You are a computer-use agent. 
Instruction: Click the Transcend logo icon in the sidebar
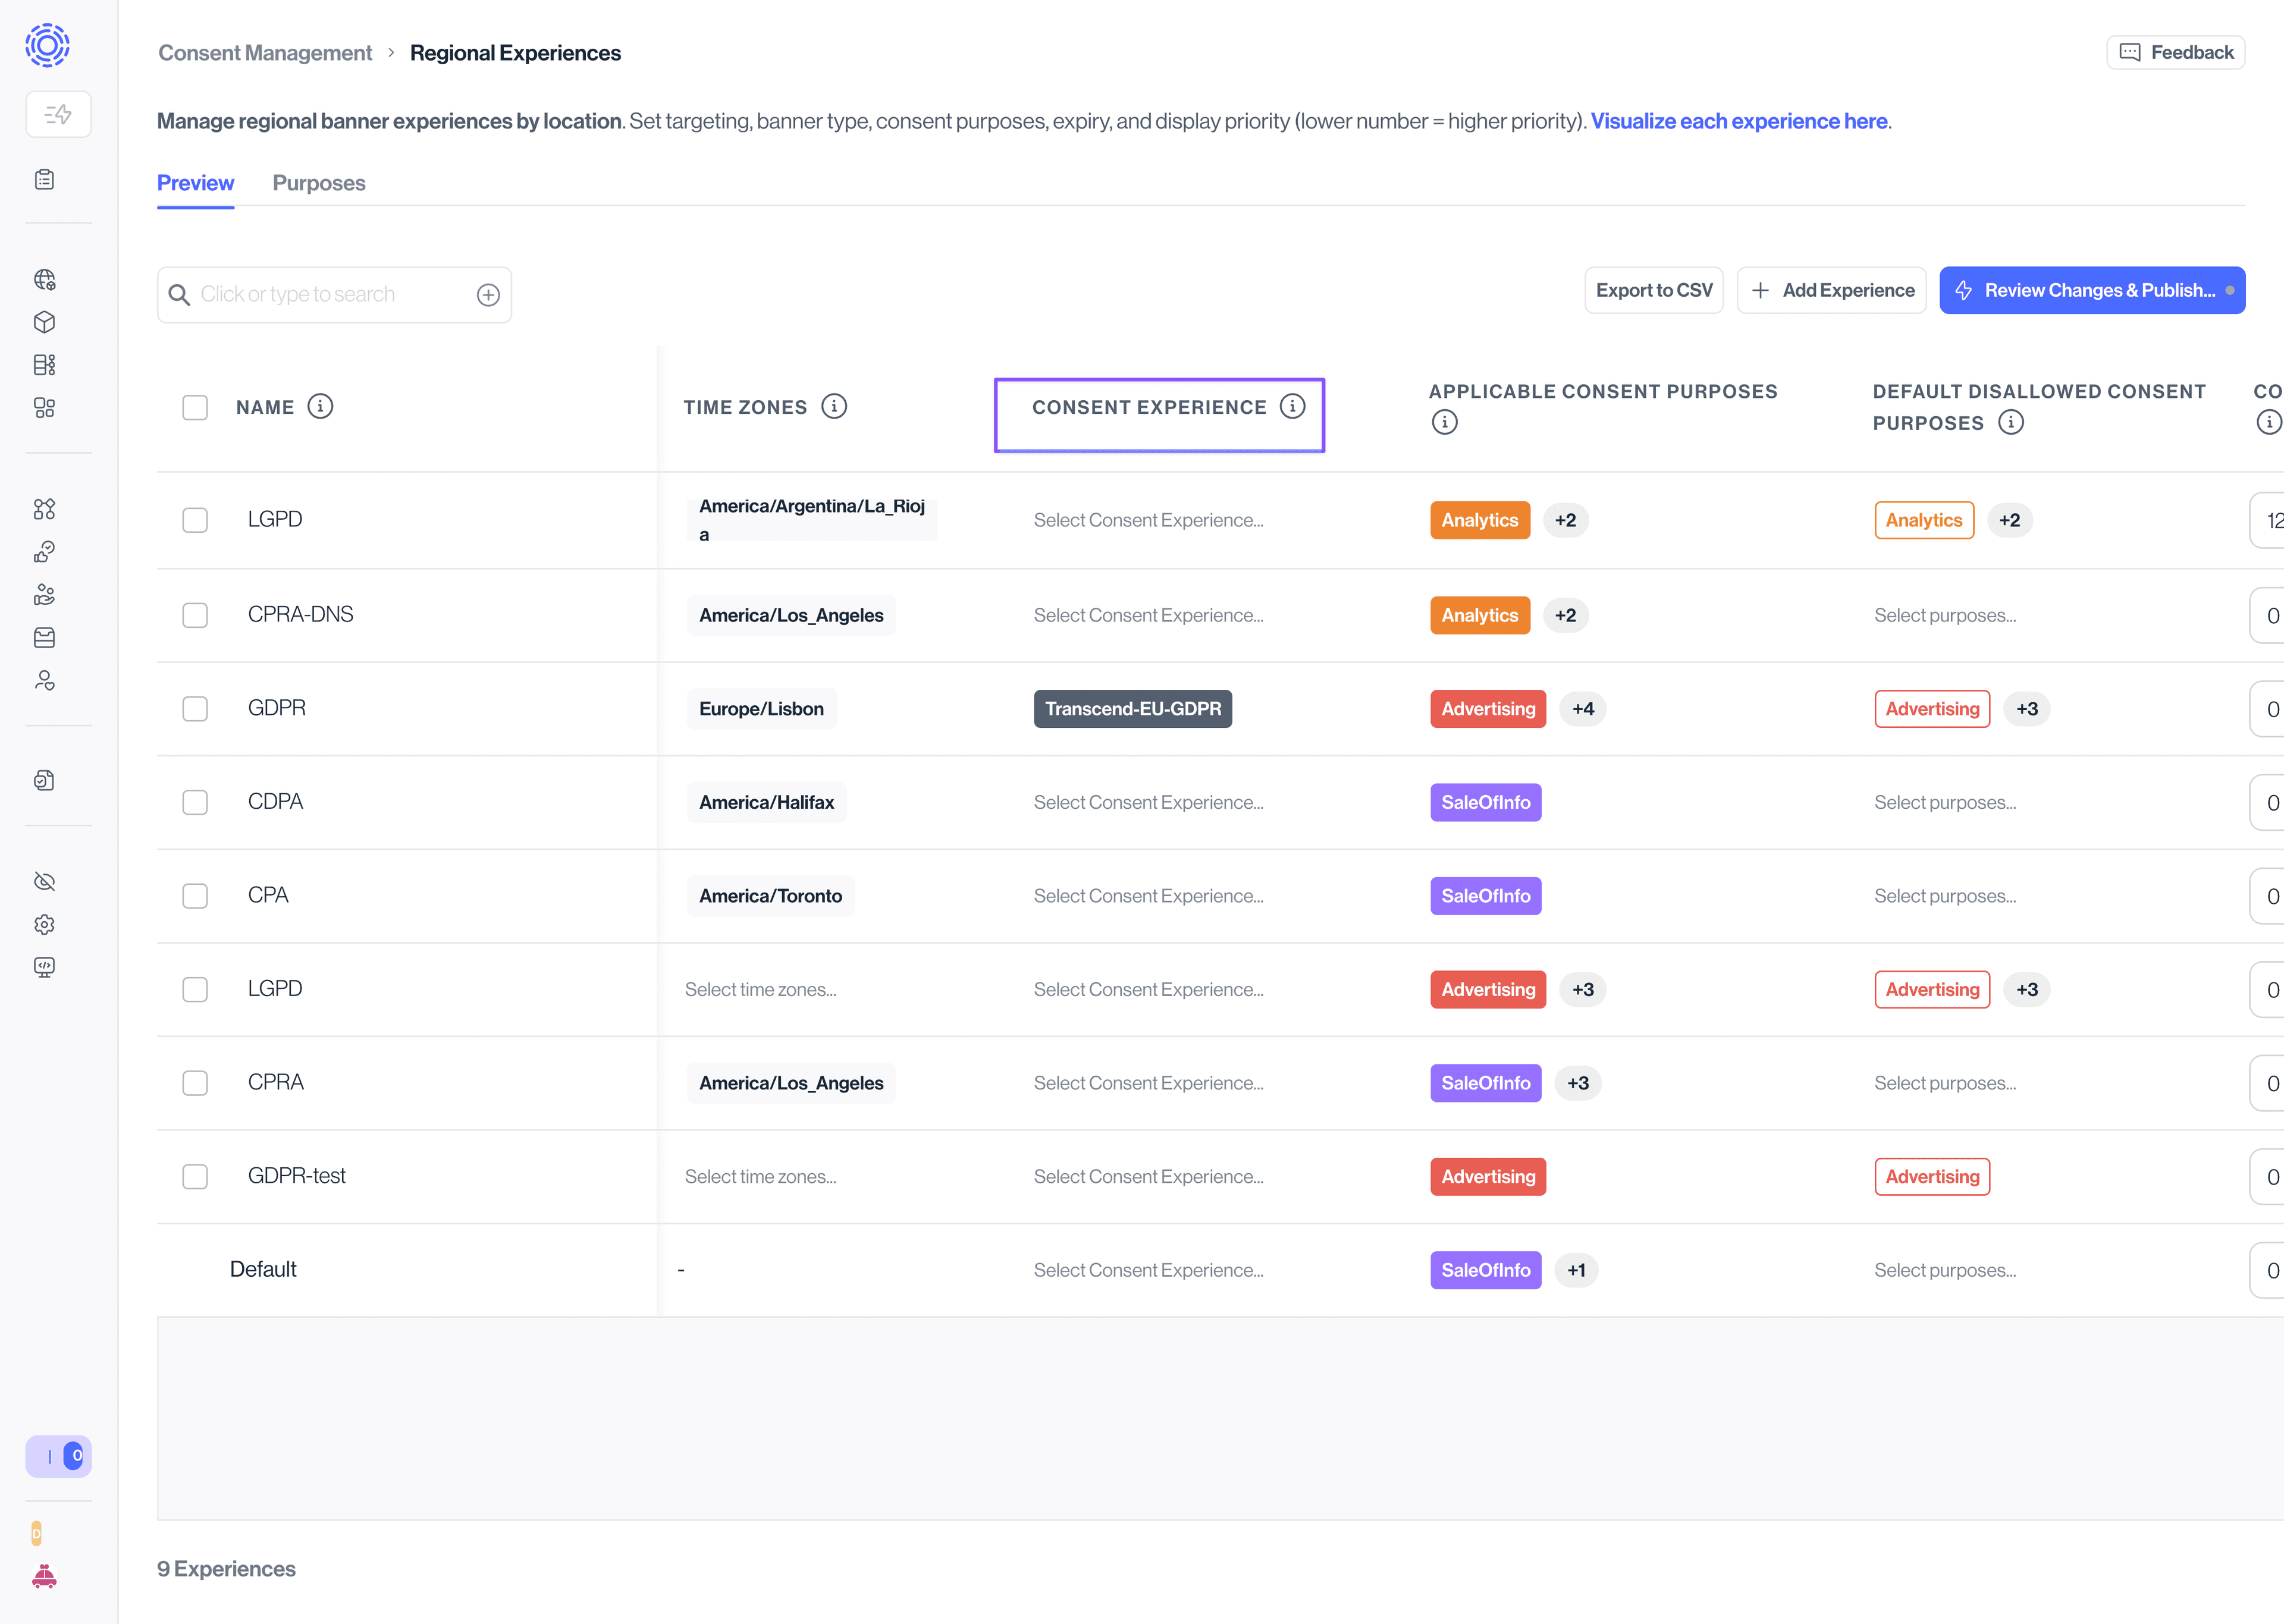(47, 45)
